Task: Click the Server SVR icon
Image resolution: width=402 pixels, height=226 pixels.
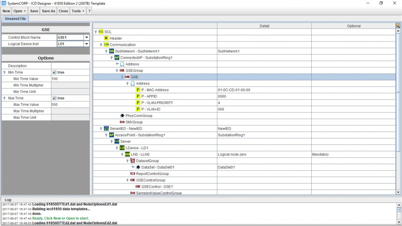Action: (x=117, y=141)
